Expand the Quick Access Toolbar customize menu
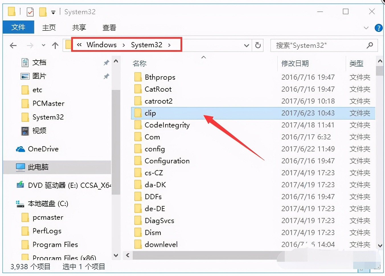The width and height of the screenshot is (385, 276). [x=54, y=12]
